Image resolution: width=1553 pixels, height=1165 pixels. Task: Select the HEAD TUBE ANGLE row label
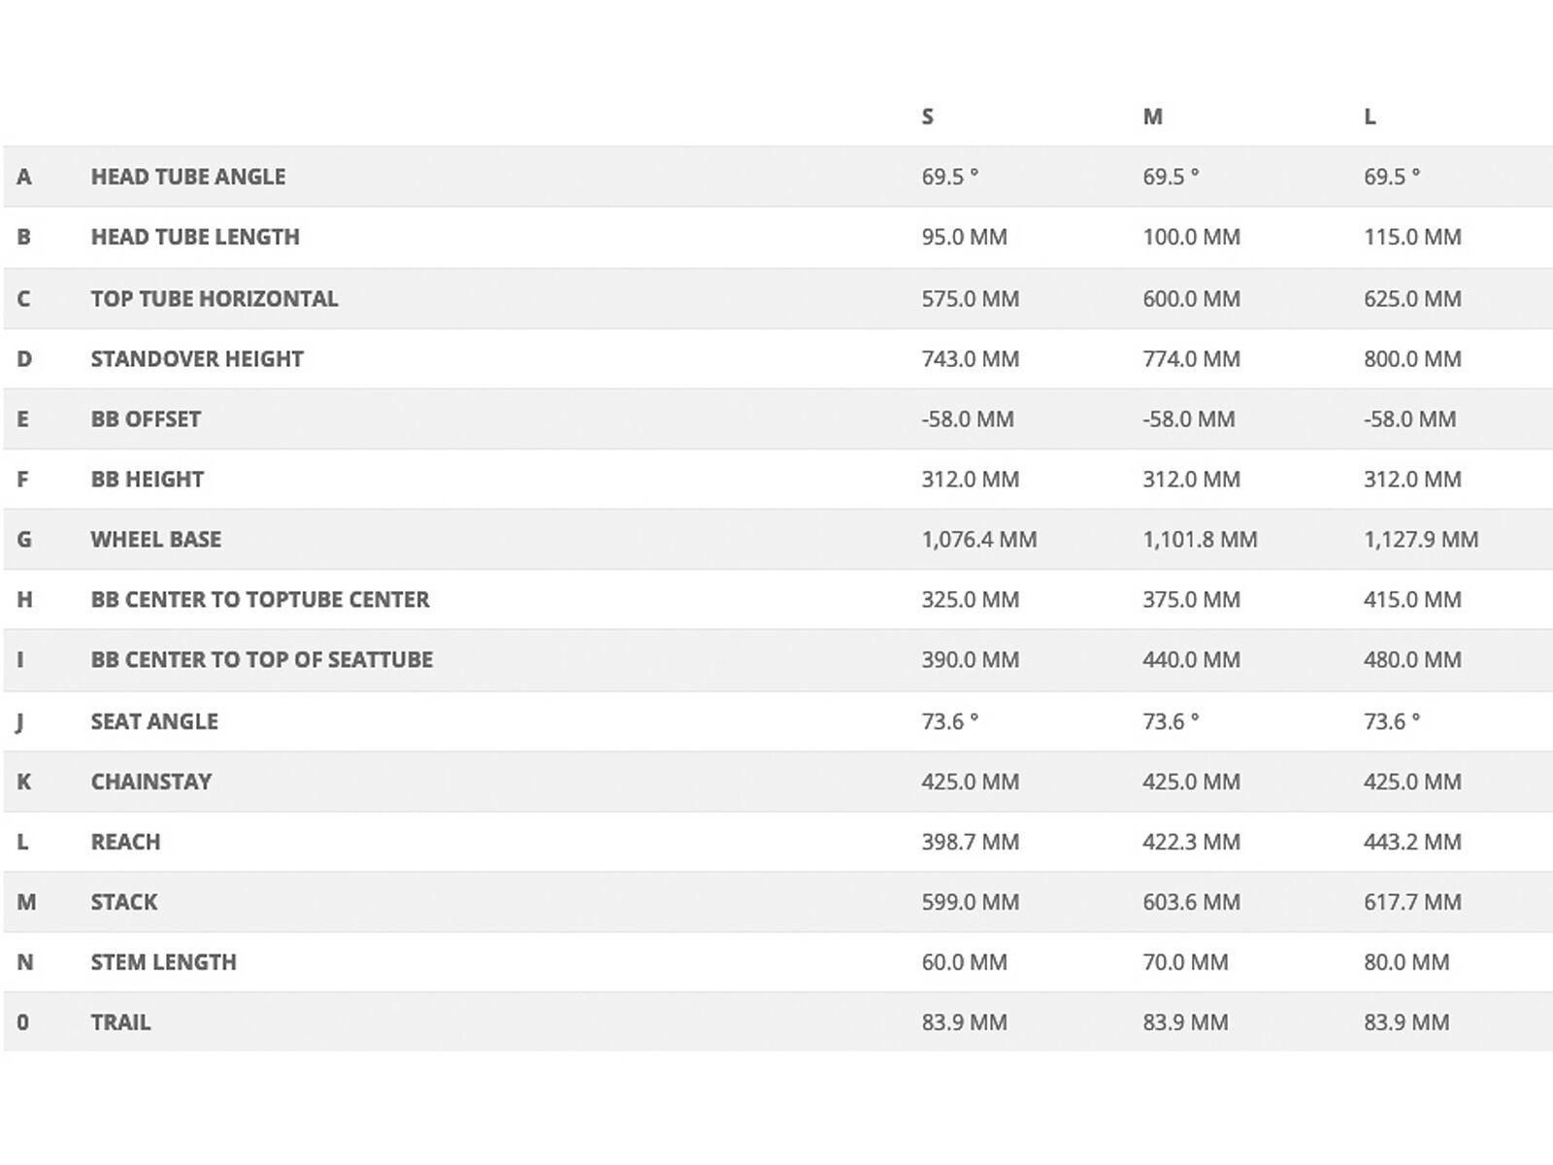click(x=188, y=177)
